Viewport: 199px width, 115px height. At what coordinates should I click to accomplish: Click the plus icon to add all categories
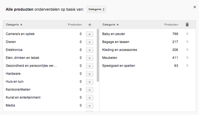[x=90, y=25]
